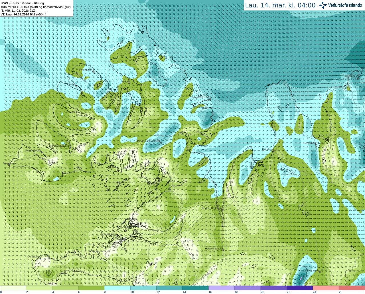Screen dimensions: 365x294
Task: Click the Gufuskálar station label
Action: click(33, 257)
